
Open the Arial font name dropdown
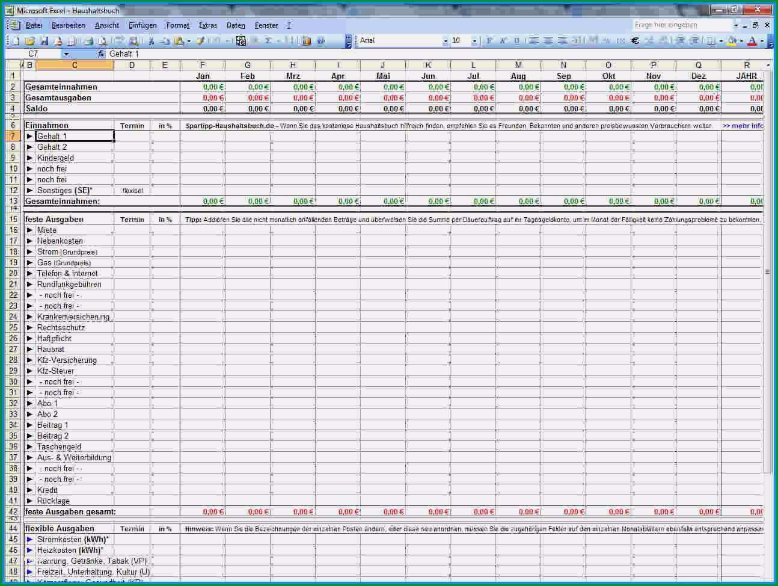click(x=446, y=41)
